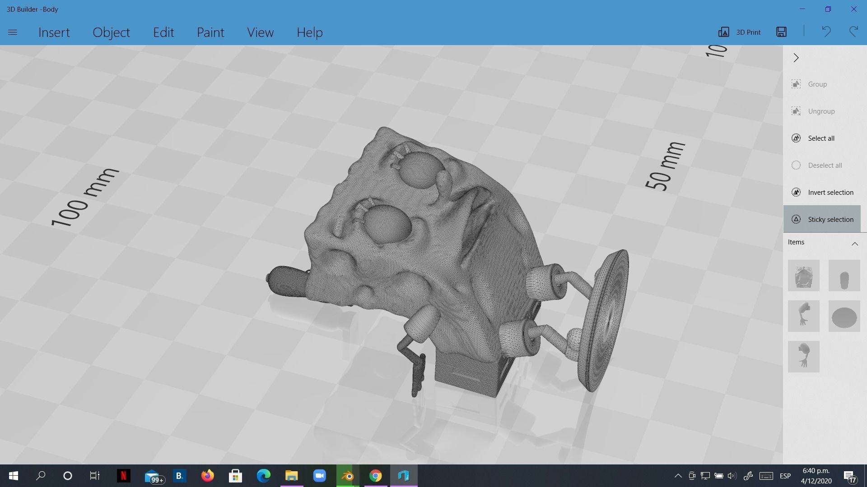Image resolution: width=867 pixels, height=487 pixels.
Task: Open touch keyboard from tray
Action: click(x=766, y=476)
